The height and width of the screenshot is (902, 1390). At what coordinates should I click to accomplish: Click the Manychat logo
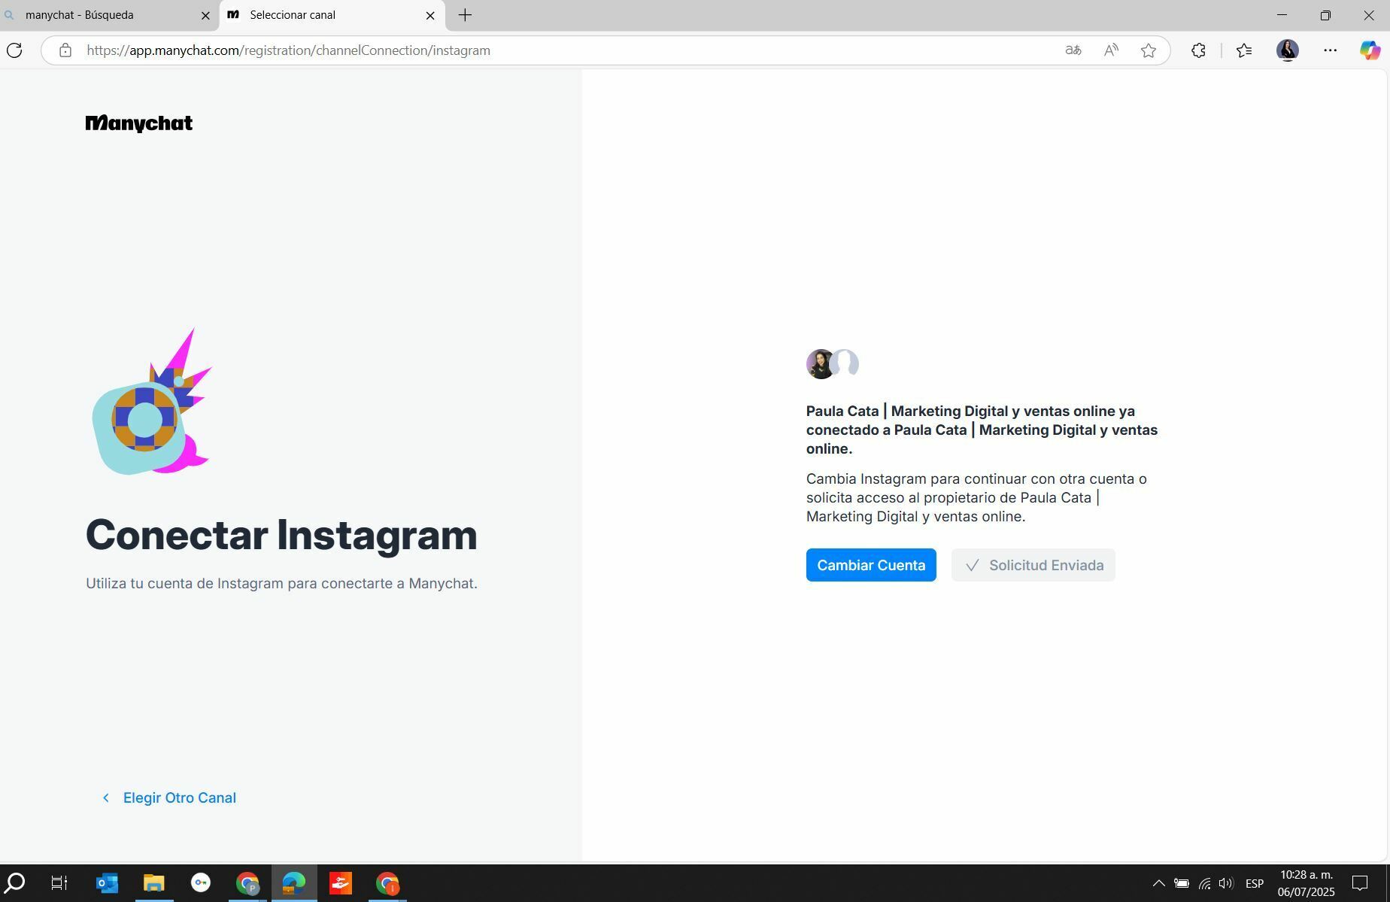click(x=139, y=123)
